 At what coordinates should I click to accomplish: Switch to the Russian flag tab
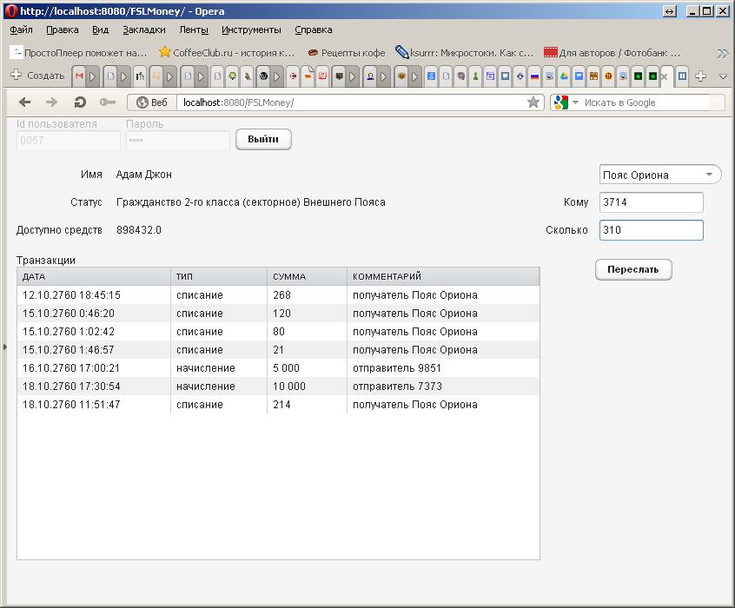534,76
